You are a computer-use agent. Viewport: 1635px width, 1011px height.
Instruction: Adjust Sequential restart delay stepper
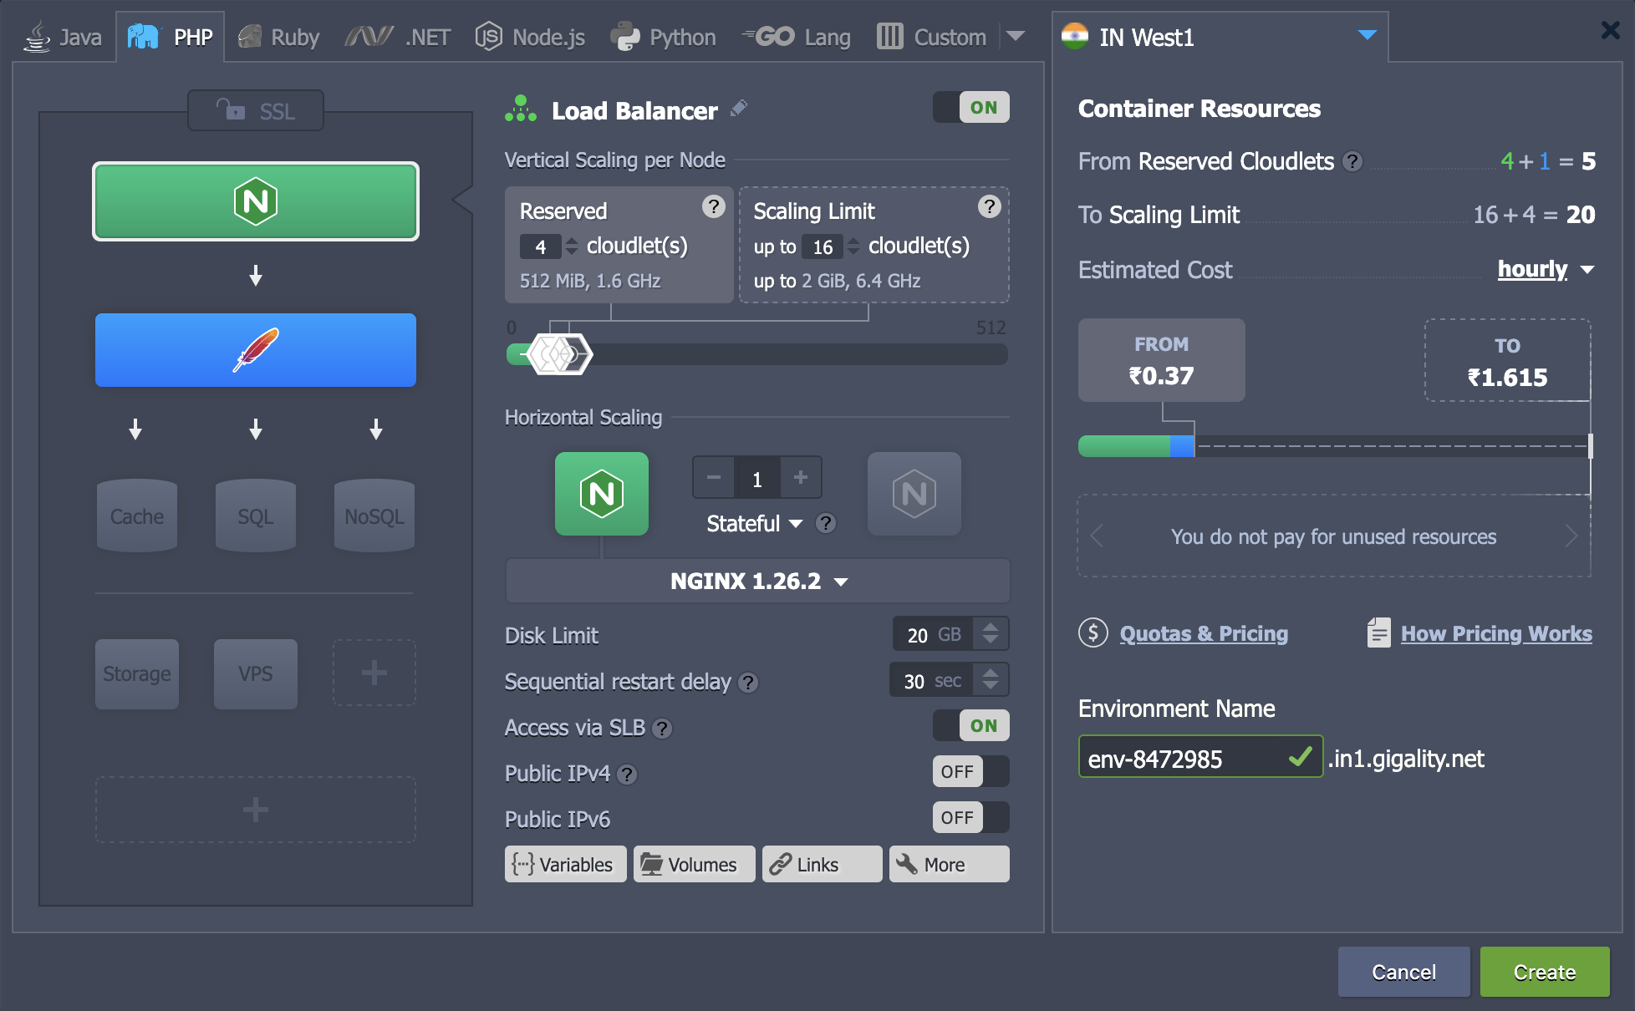[991, 679]
